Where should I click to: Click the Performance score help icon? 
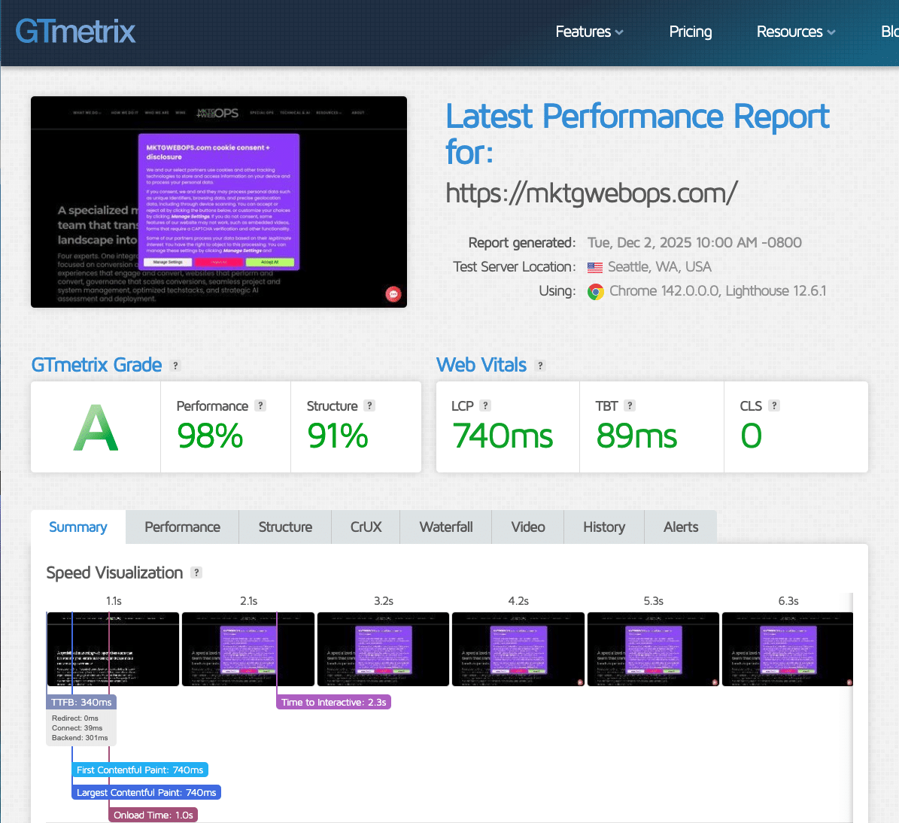point(260,405)
